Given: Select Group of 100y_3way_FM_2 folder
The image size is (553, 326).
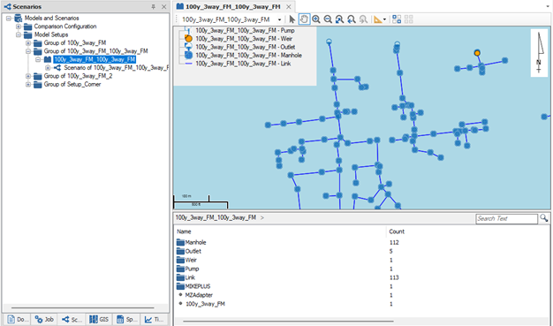Looking at the screenshot, I should (x=78, y=76).
